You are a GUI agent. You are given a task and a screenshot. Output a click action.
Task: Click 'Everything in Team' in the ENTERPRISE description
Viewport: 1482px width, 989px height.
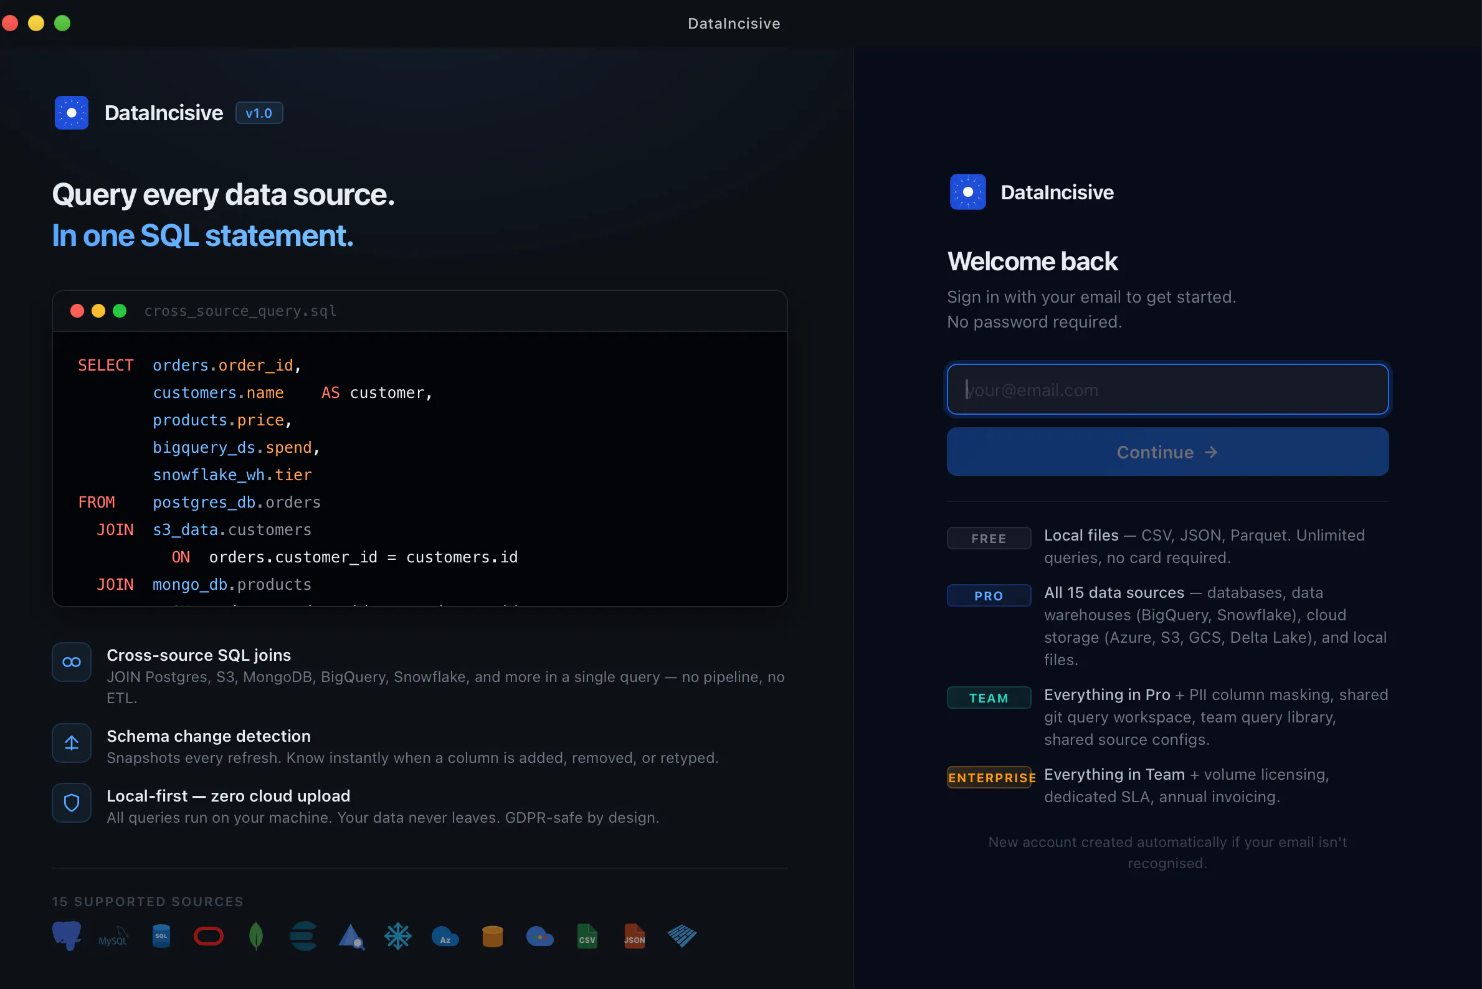(1114, 775)
